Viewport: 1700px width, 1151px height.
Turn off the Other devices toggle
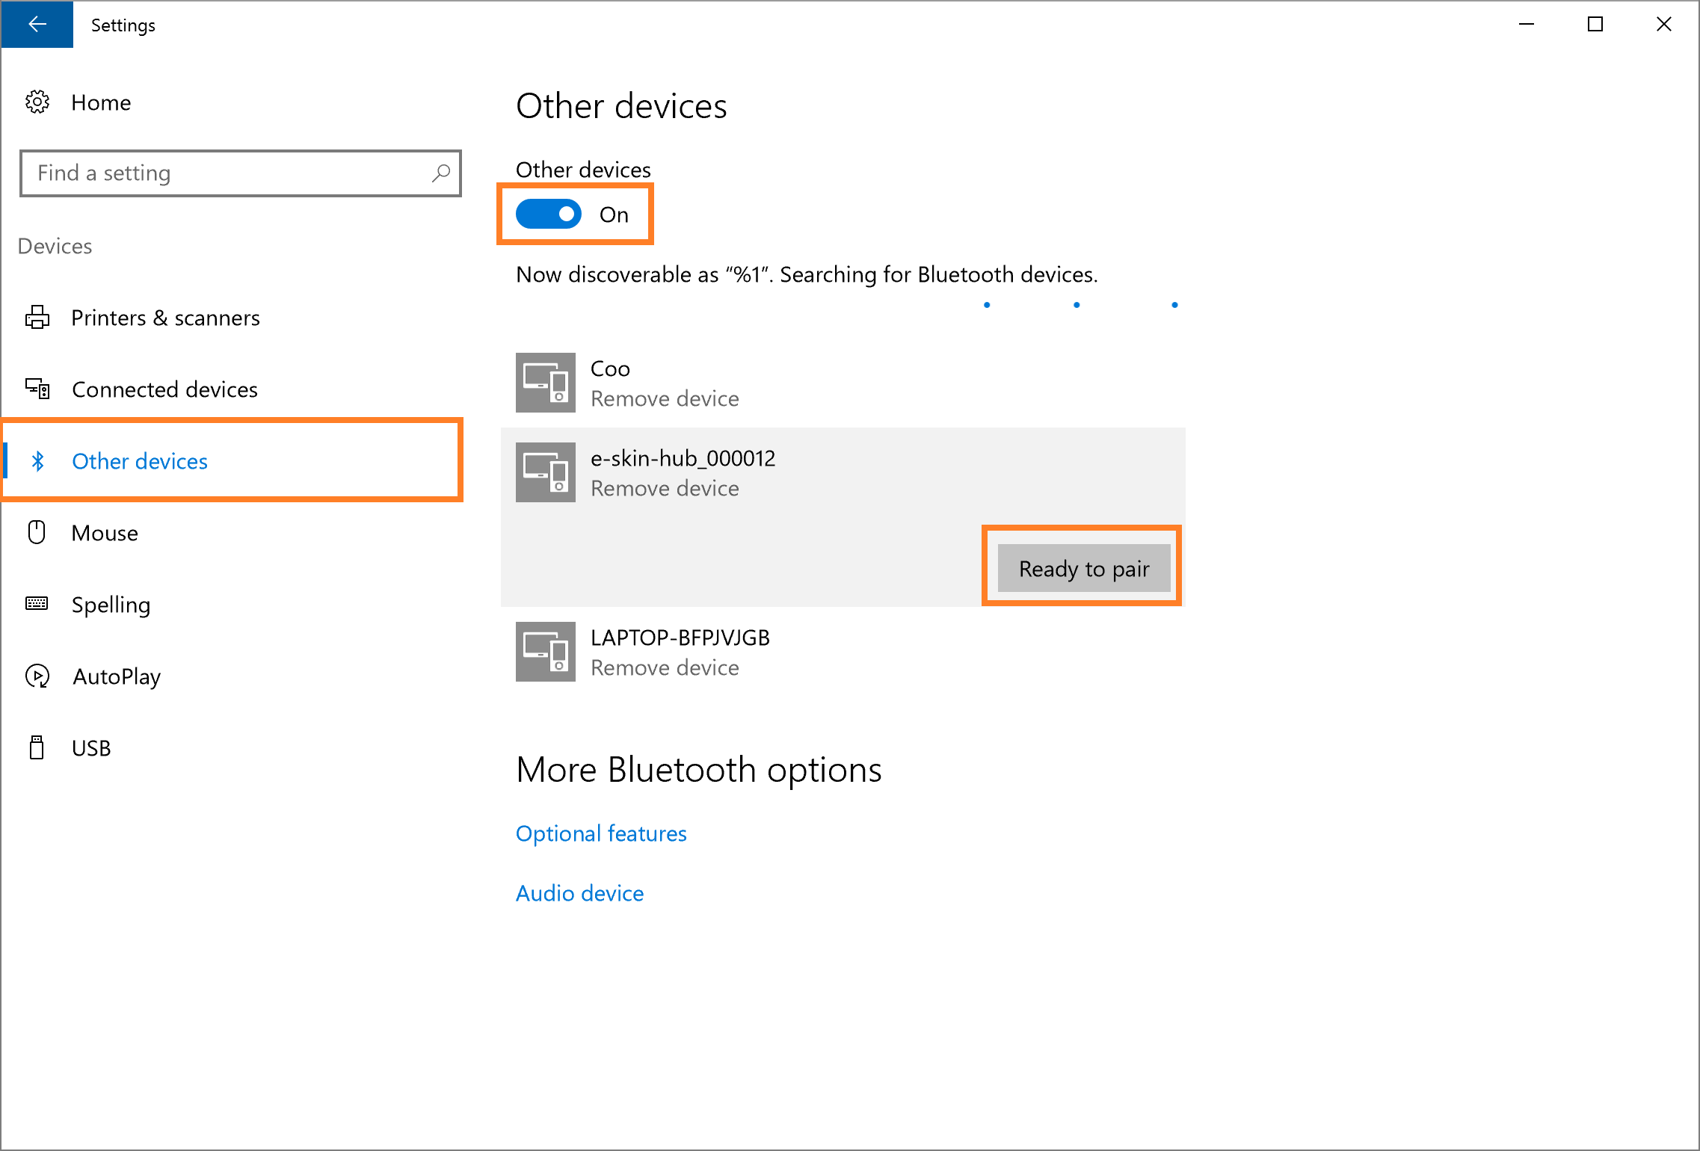pos(549,215)
